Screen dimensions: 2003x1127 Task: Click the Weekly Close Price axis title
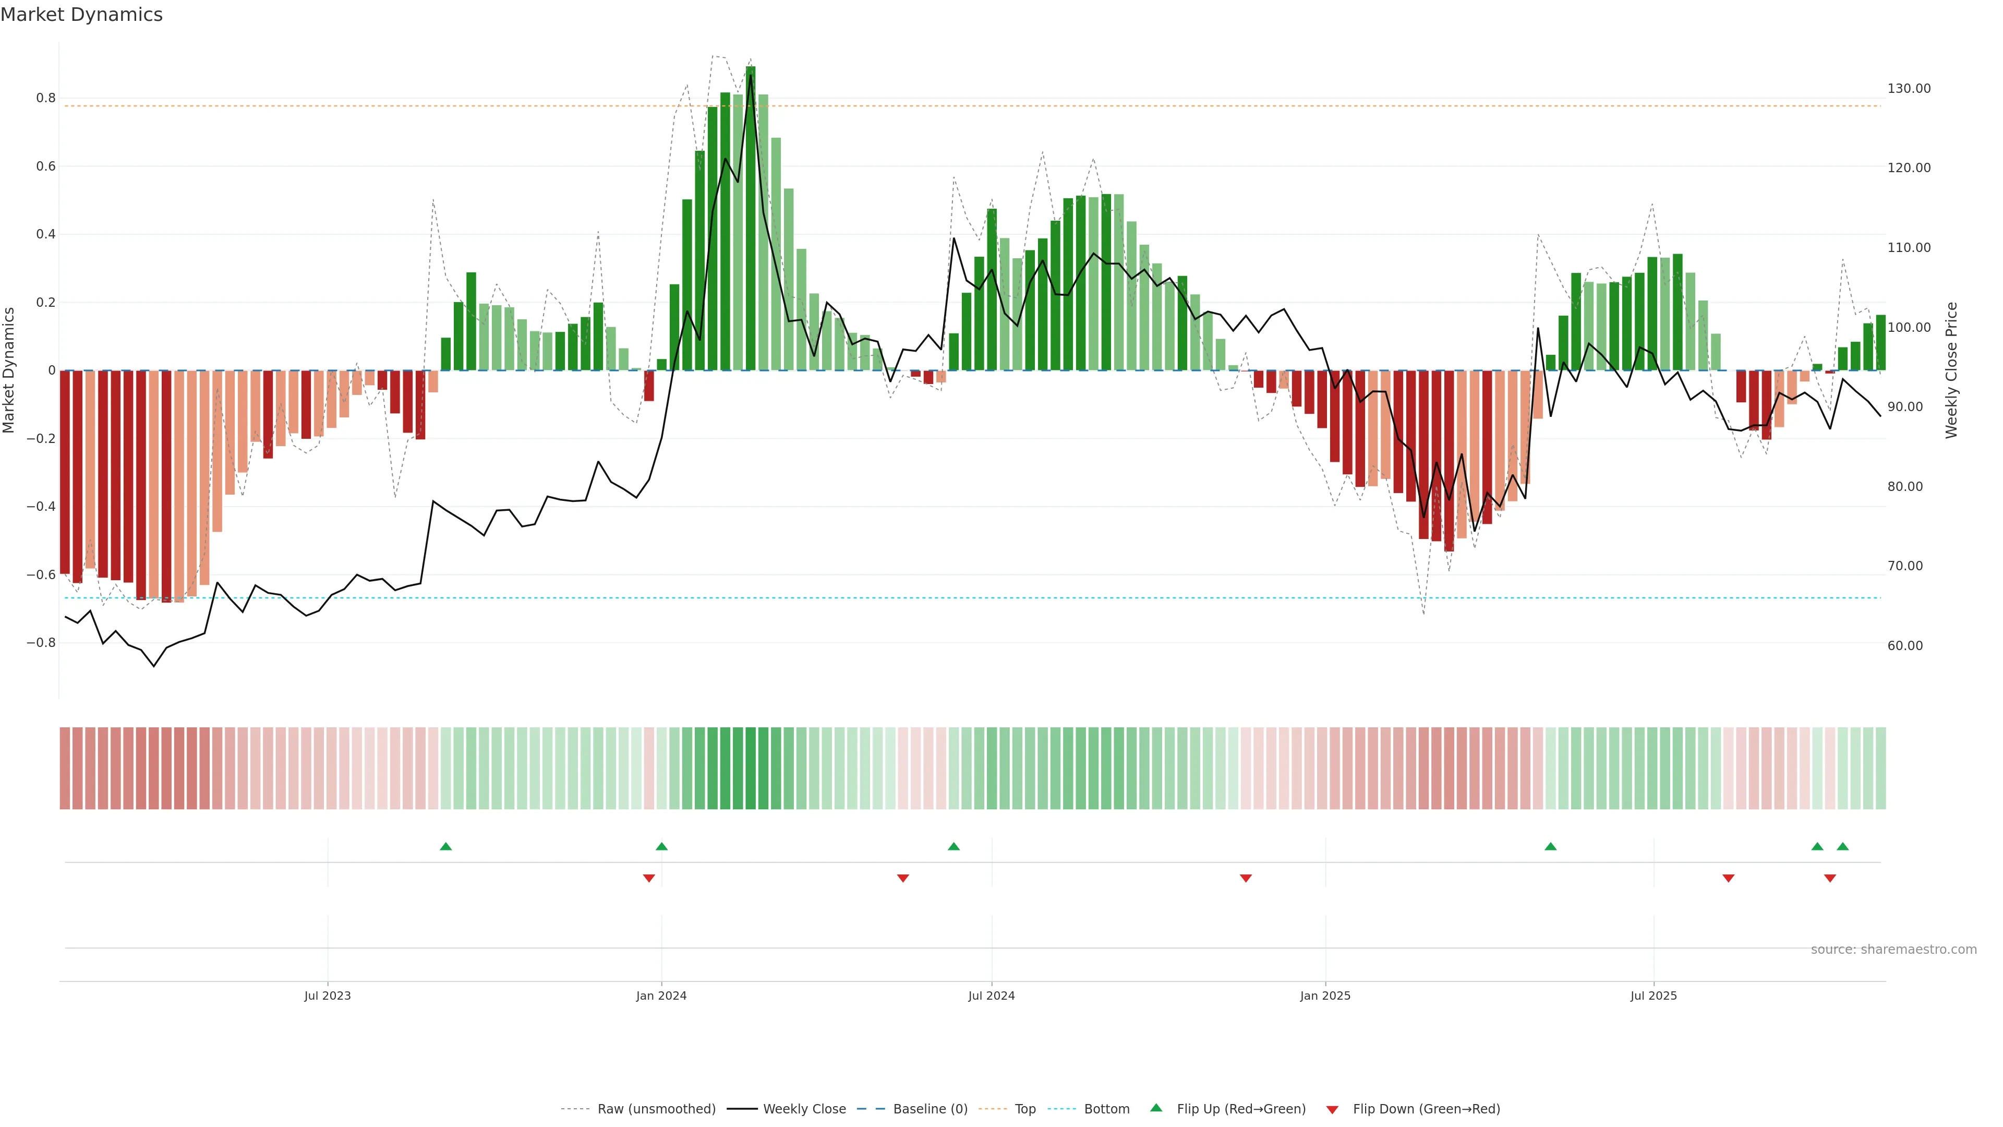coord(1951,370)
